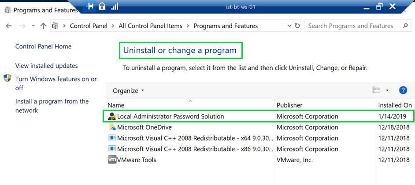Screen dimensions: 415x185
Task: Click the up one level arrow
Action: tap(43, 26)
